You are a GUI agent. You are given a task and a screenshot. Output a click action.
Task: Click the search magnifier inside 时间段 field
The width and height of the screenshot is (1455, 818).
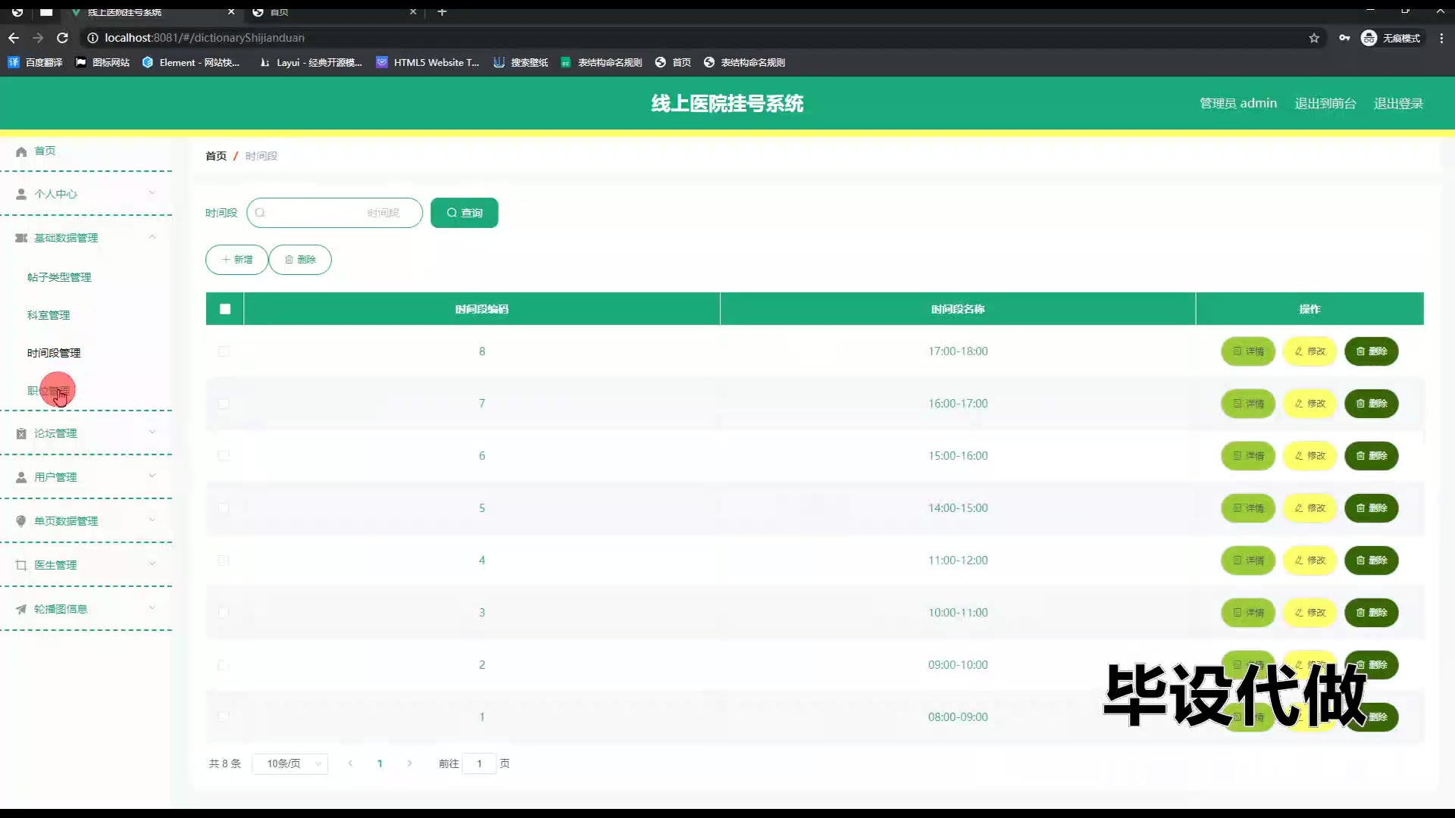[260, 213]
